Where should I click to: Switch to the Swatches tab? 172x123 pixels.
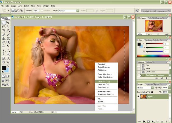[149, 40]
